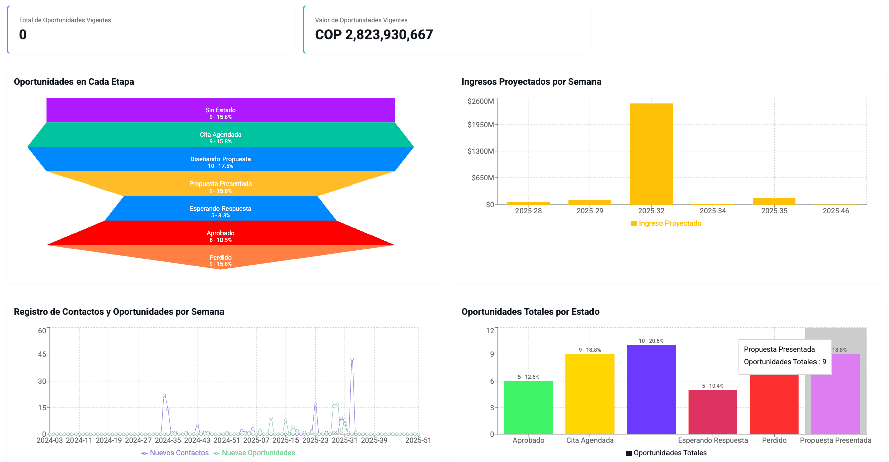Toggle the Nuevos Contactos legend series
889x462 pixels.
coord(175,453)
